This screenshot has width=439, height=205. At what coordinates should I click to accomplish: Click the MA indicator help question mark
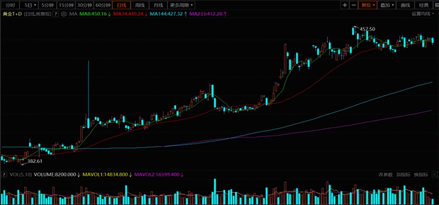point(56,14)
